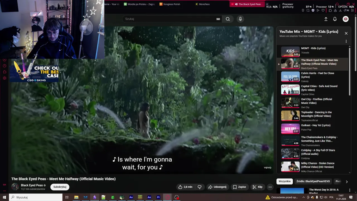Close the YouTube Mix playlist panel

pyautogui.click(x=346, y=33)
